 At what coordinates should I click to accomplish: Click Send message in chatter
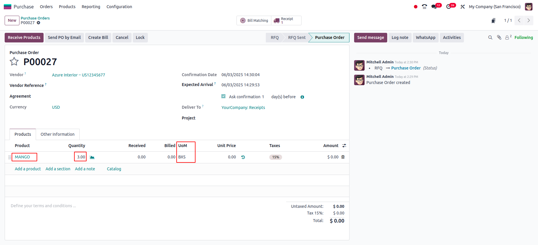click(371, 37)
